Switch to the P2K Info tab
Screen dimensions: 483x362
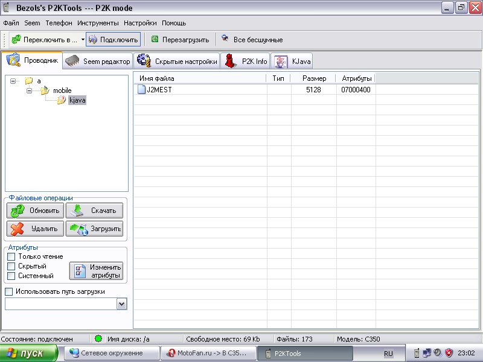click(245, 61)
